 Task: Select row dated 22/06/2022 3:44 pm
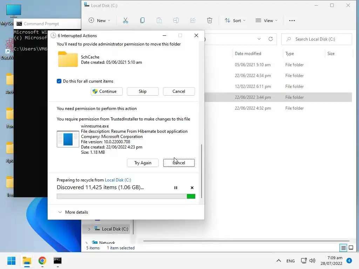point(278,97)
